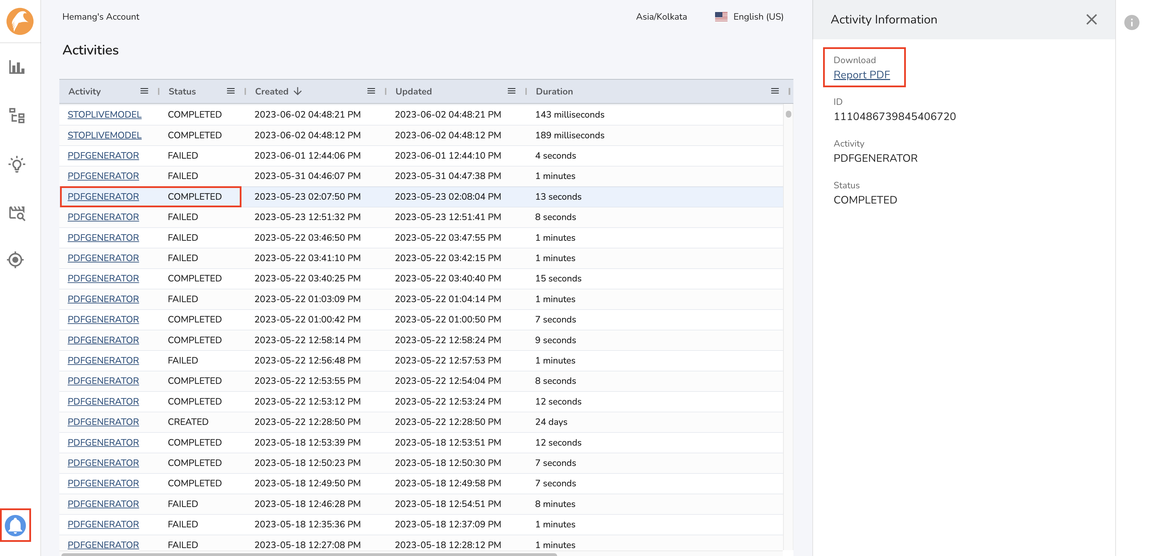Open the orange bird logo home

pyautogui.click(x=20, y=21)
